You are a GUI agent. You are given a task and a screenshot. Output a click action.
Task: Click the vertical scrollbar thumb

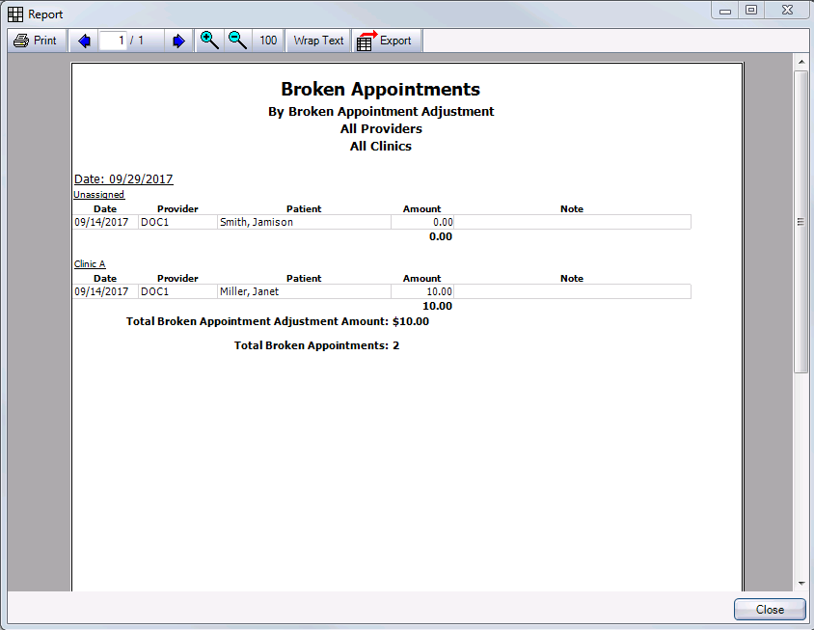coord(801,222)
